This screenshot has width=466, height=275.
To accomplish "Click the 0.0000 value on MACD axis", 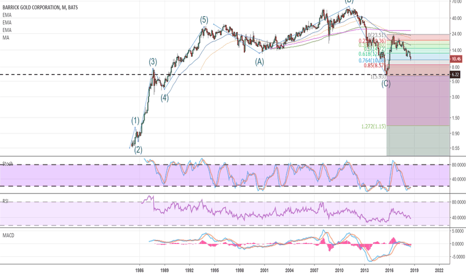I will click(x=458, y=244).
